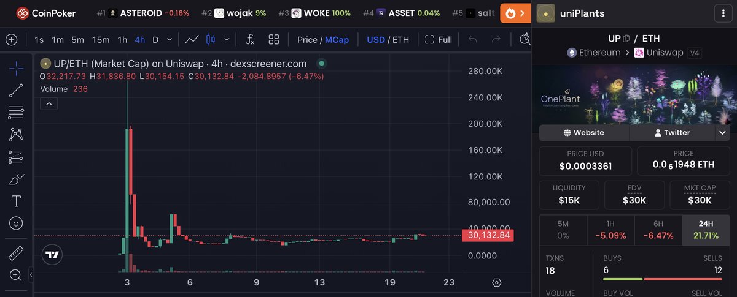Open the token Website link
This screenshot has height=297, width=737.
[x=584, y=132]
